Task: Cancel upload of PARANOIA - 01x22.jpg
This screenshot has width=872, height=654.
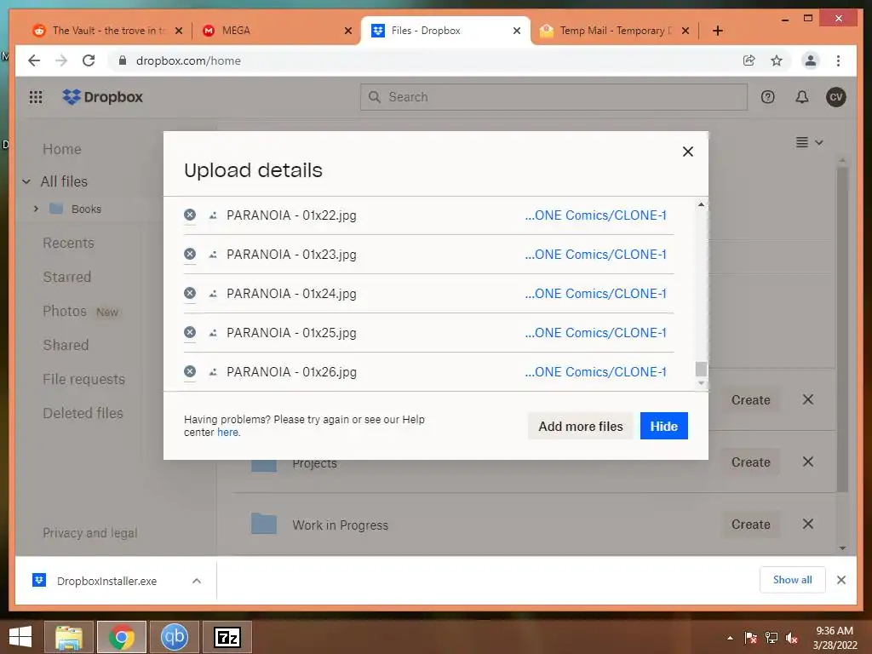Action: [x=190, y=215]
